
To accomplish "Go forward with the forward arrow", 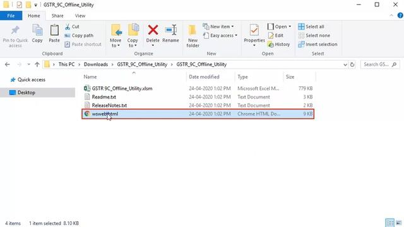I will pos(19,64).
